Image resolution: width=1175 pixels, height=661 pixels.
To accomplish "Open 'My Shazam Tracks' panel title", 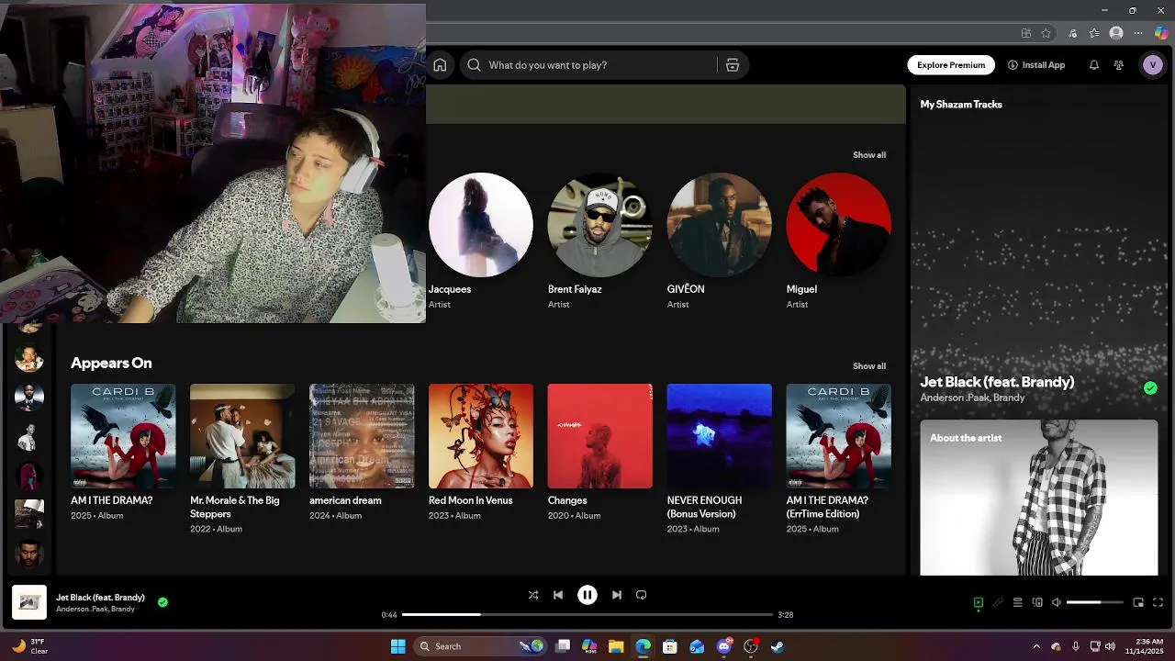I will tap(961, 105).
